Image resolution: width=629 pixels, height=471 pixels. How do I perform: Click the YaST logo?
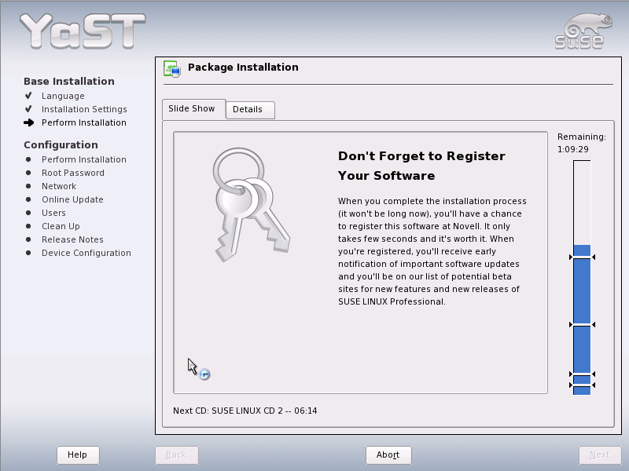(83, 31)
